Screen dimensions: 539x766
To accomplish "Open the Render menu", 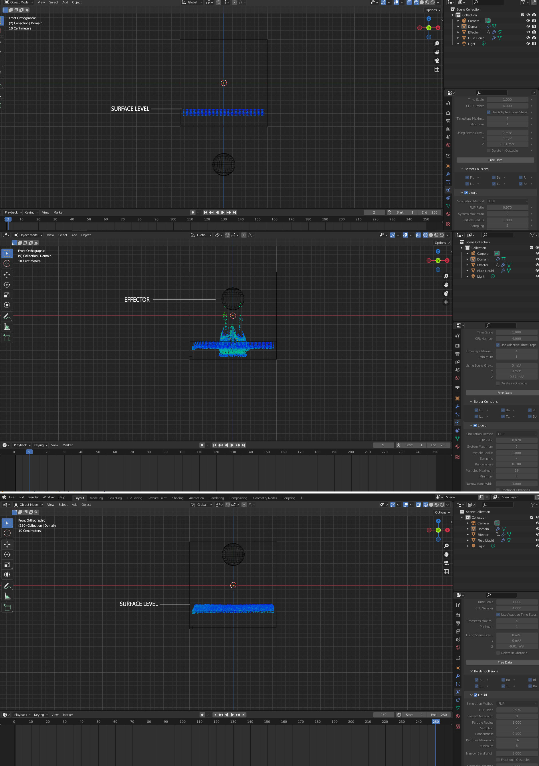I will tap(33, 497).
